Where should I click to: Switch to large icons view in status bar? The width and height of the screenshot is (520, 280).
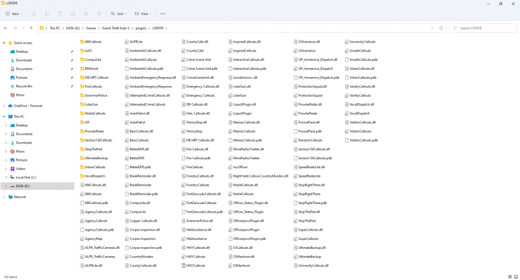516,277
